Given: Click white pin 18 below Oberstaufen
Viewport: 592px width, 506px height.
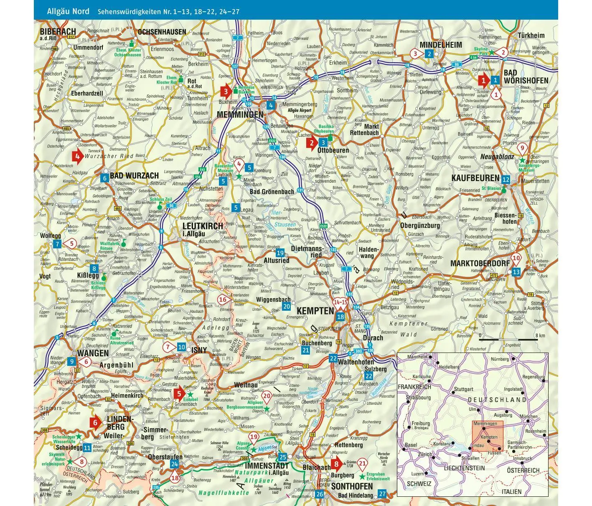Looking at the screenshot, I should pyautogui.click(x=175, y=477).
